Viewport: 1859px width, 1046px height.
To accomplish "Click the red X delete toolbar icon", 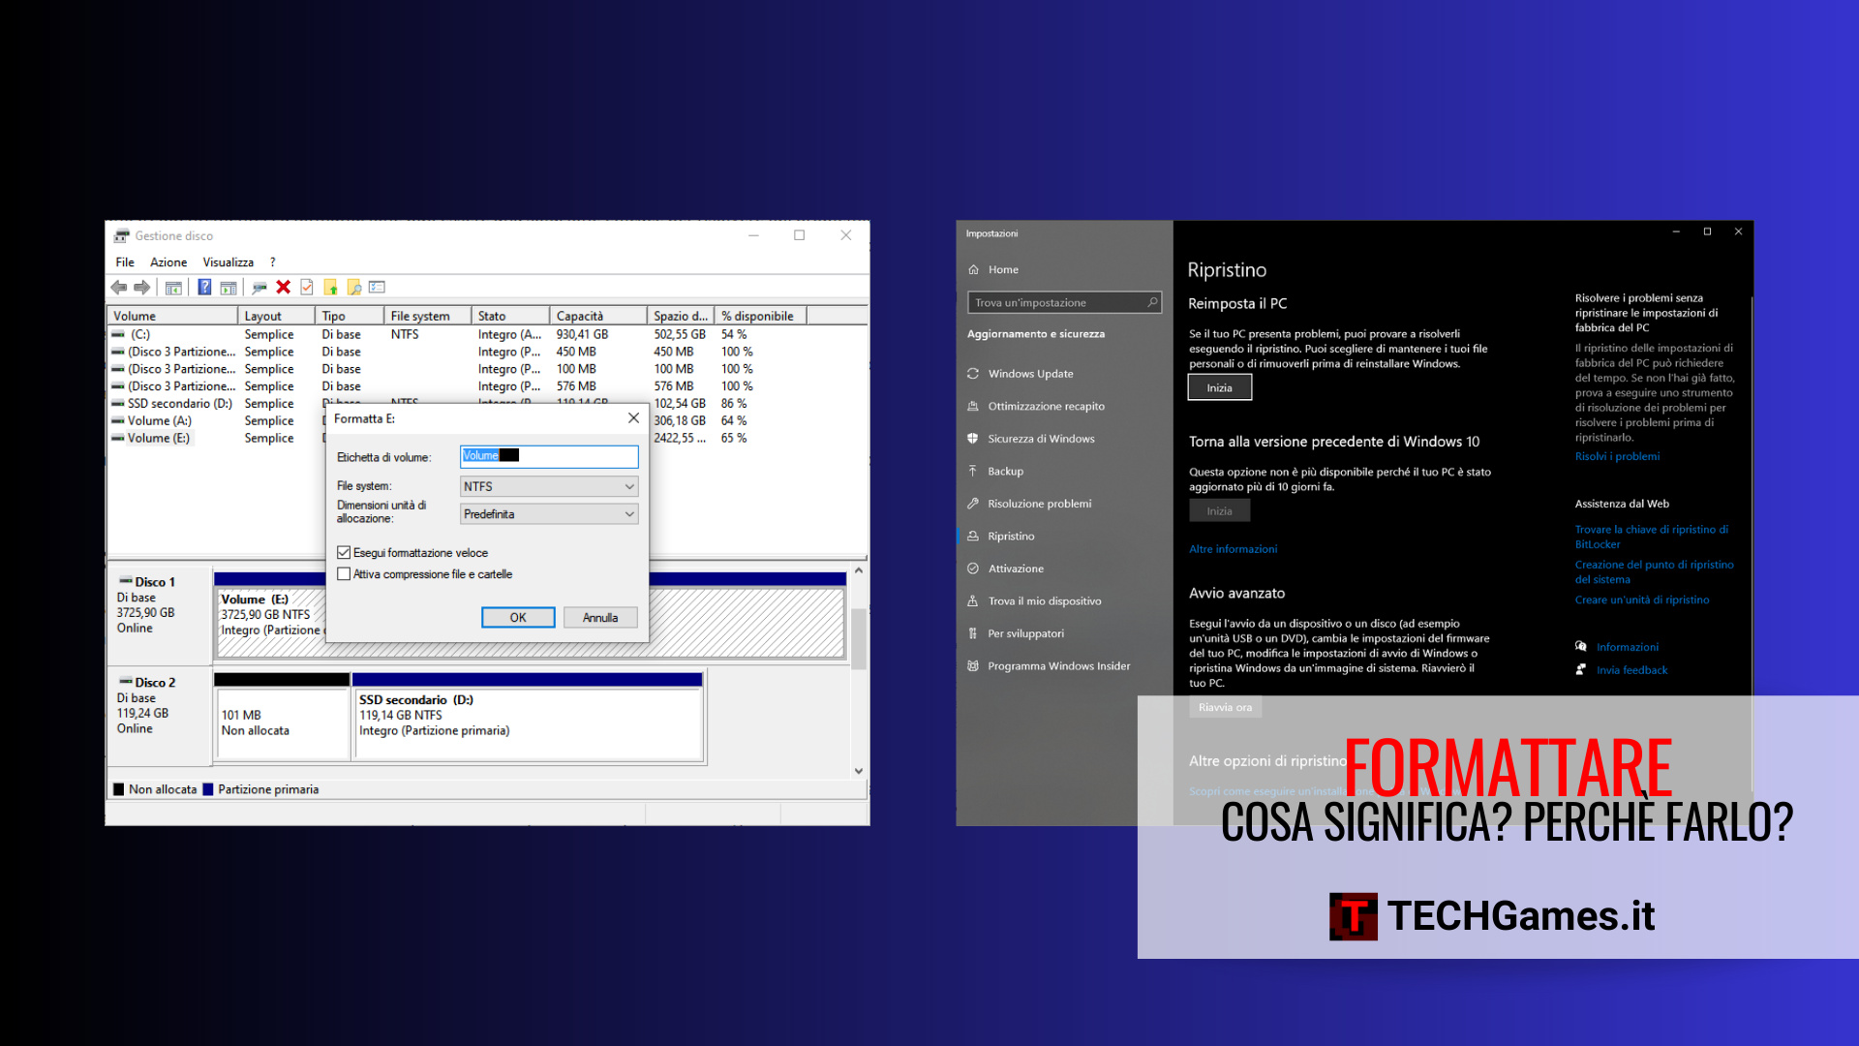I will pyautogui.click(x=283, y=288).
